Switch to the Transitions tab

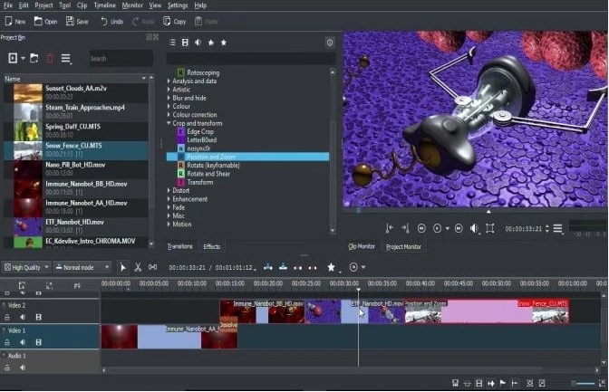pyautogui.click(x=179, y=246)
